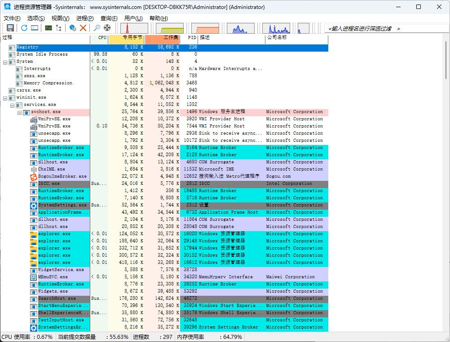Image resolution: width=450 pixels, height=342 pixels.
Task: Click the folder icon for explorer.exe PID 17944
Action: click(34, 249)
